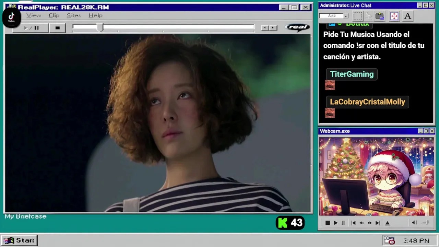Click the RealPlayer previous clip arrow
Viewport: 439px width, 247px height.
click(x=265, y=28)
